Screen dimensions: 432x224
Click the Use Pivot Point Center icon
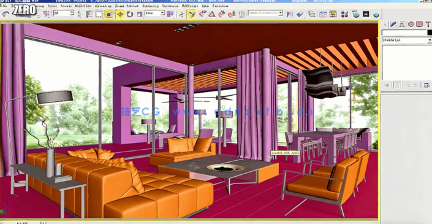pos(170,14)
